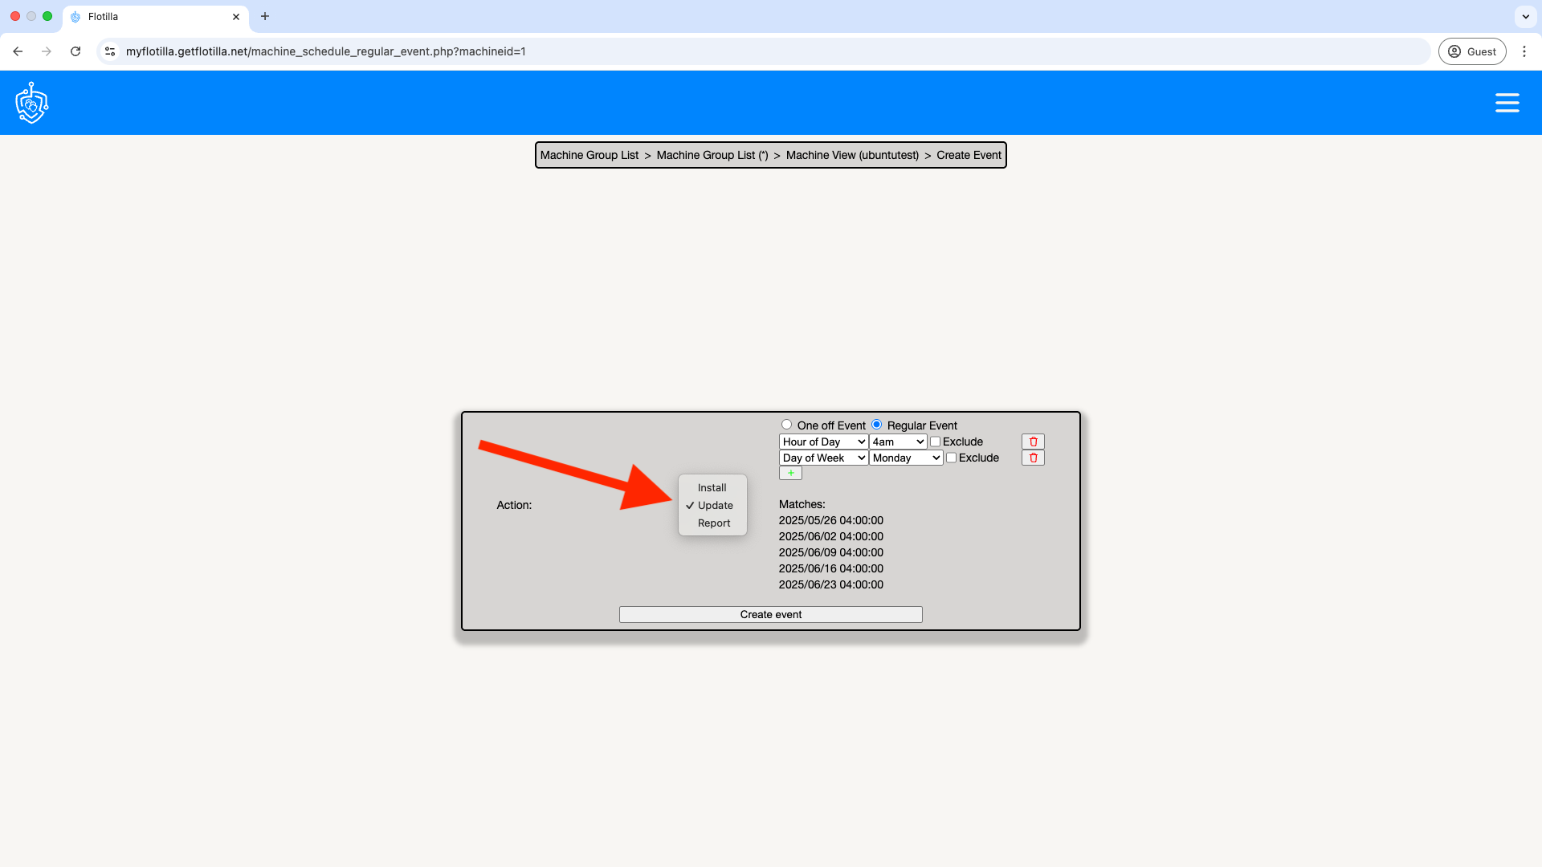Open the 4am value dropdown
Image resolution: width=1542 pixels, height=867 pixels.
tap(898, 442)
